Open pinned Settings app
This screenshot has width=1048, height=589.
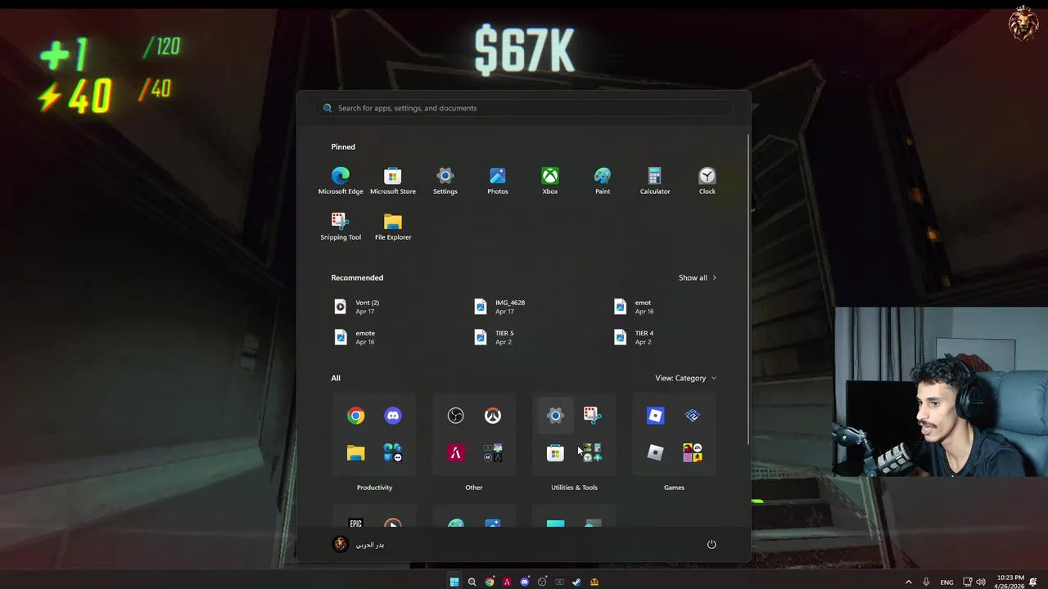[445, 181]
